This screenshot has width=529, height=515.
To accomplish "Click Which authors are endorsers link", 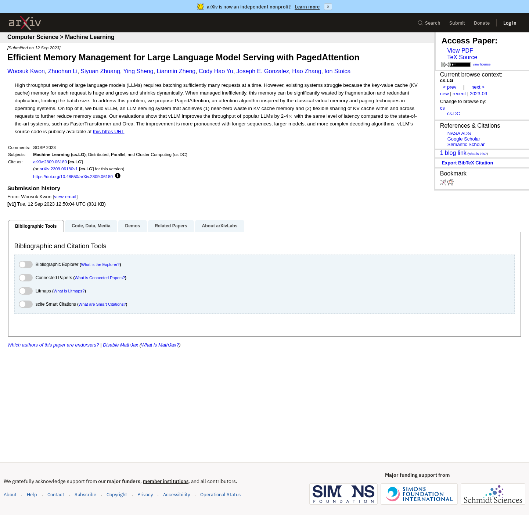I will pos(53,345).
